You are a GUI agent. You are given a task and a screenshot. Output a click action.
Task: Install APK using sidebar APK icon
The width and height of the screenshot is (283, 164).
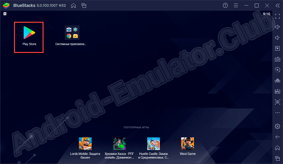click(x=277, y=91)
